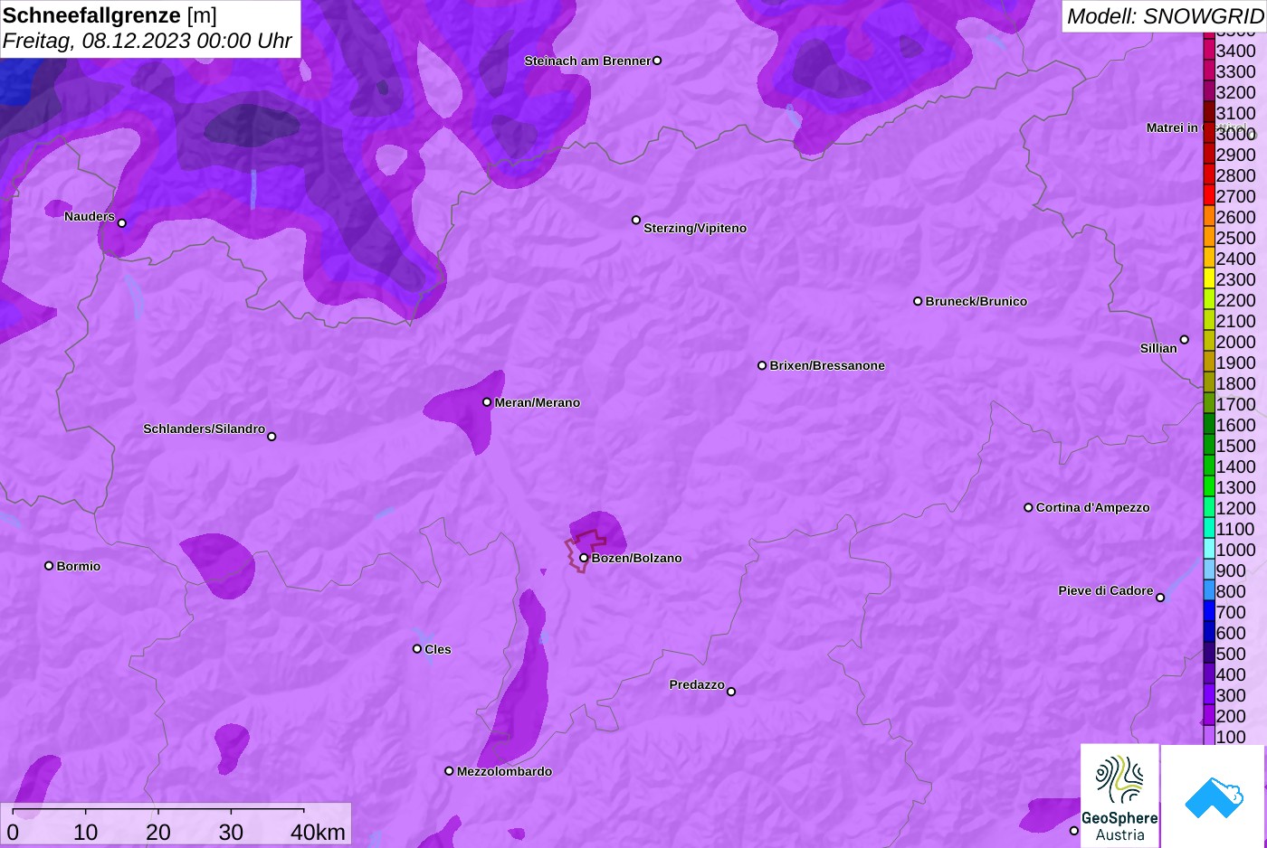The width and height of the screenshot is (1267, 848).
Task: Click the date Freitag, 08.12.2023 00:00 Uhr
Action: [147, 41]
